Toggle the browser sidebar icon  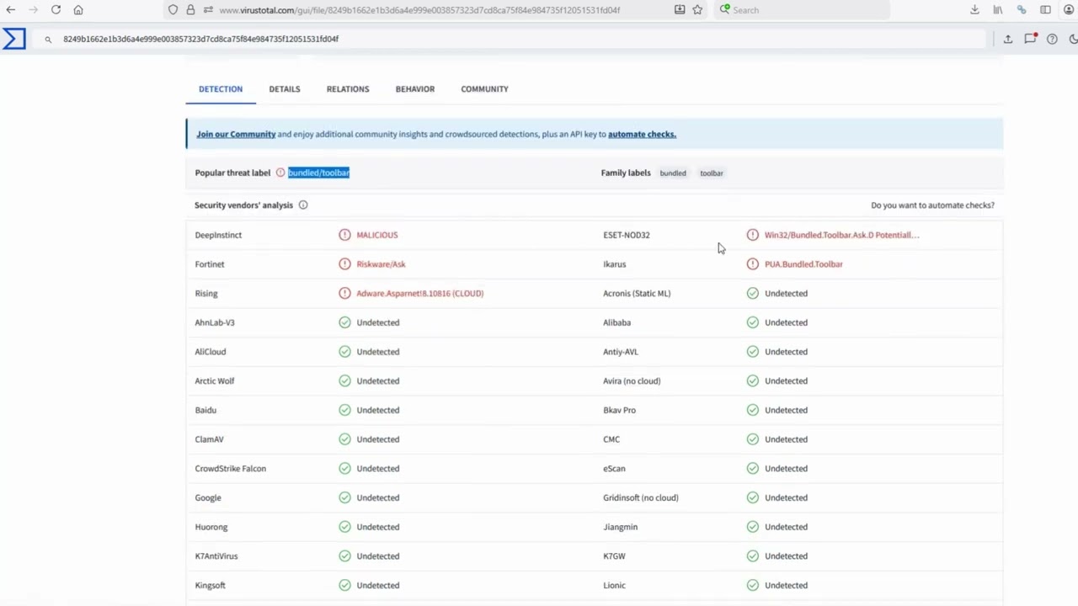coord(1045,10)
